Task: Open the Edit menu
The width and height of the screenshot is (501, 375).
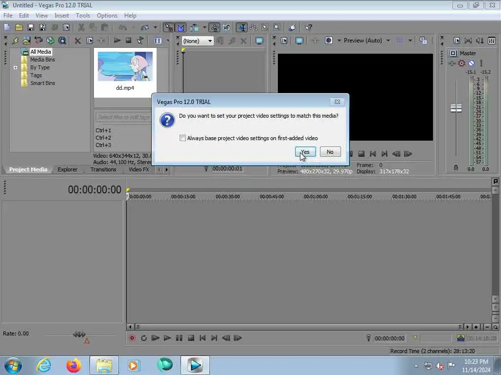Action: [x=24, y=16]
